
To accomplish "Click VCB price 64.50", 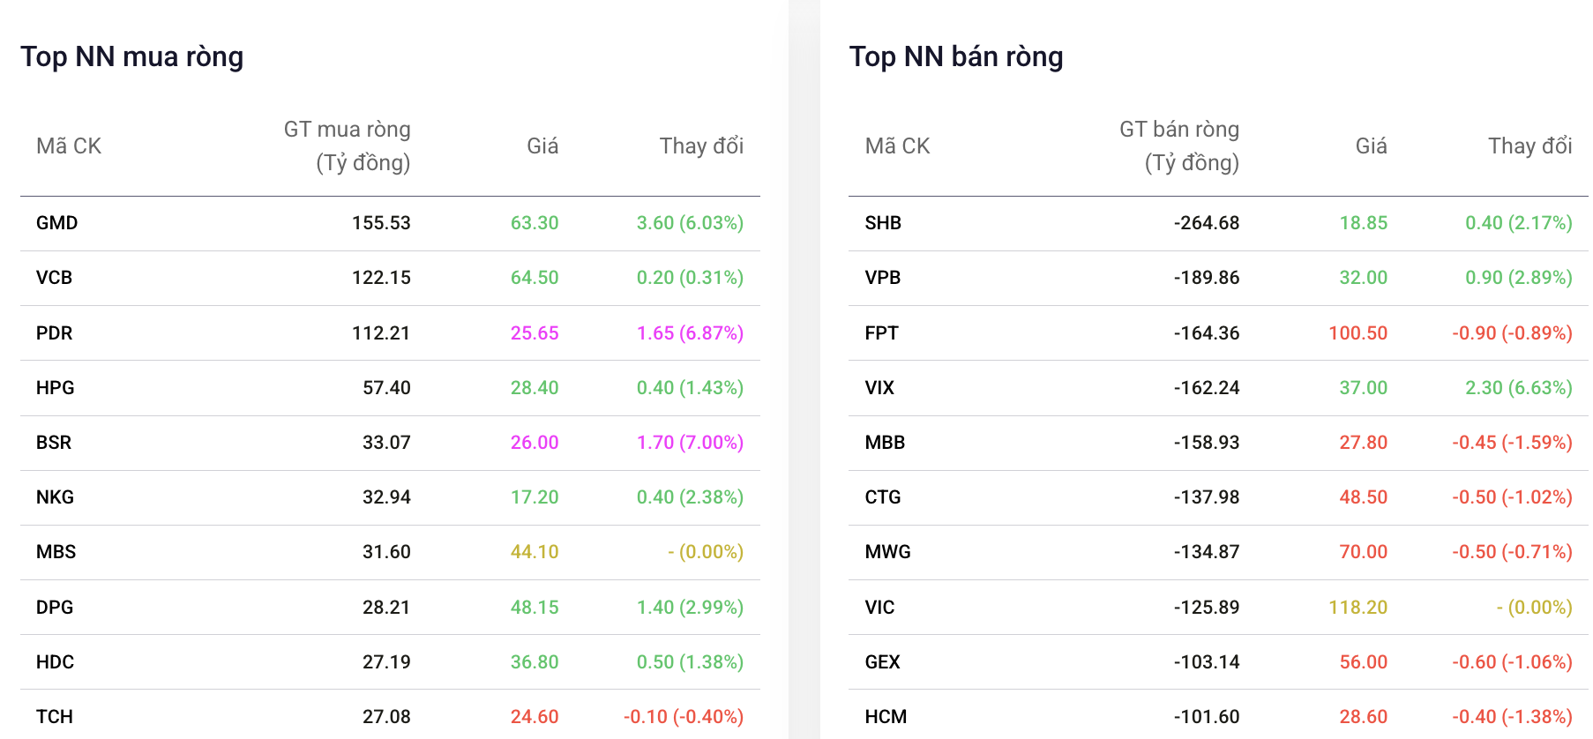I will coord(535,278).
